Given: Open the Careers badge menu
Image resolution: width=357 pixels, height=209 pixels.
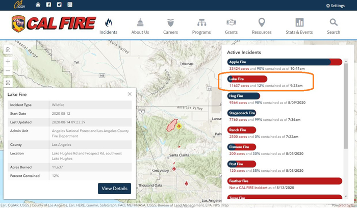Looking at the screenshot, I should pos(170,26).
